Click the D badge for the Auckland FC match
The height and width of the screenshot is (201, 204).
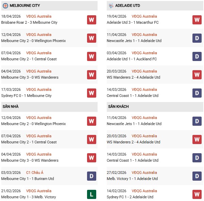pos(197,56)
